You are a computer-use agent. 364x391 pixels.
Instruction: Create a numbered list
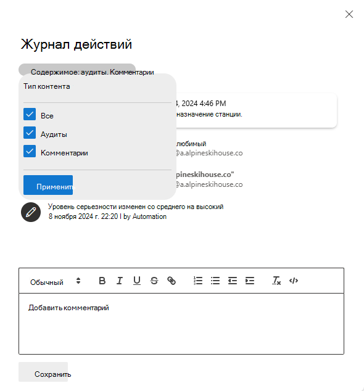(x=198, y=281)
